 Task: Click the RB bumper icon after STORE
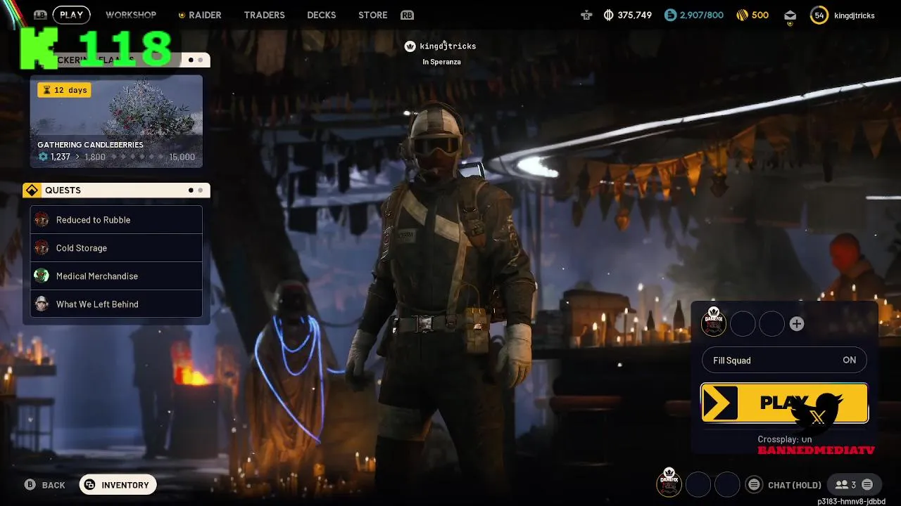(407, 15)
